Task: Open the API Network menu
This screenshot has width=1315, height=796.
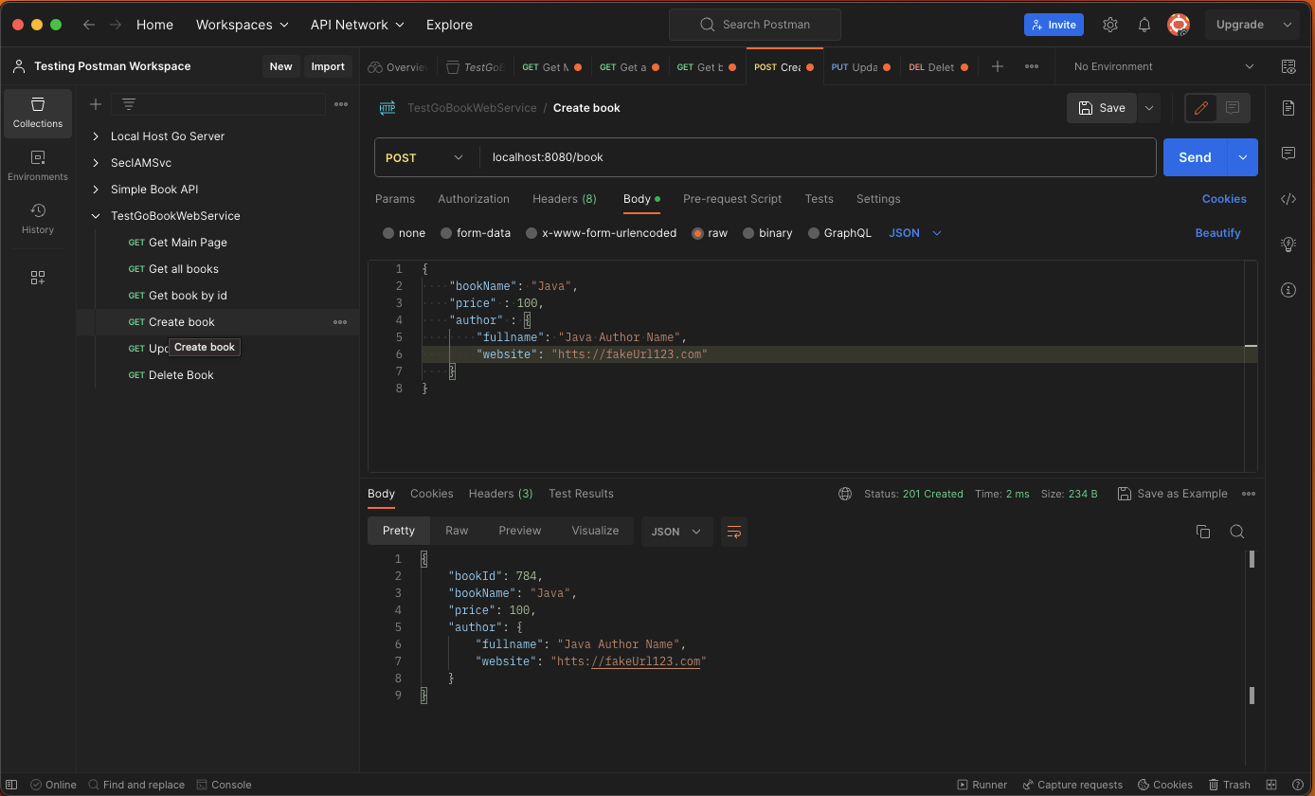Action: 357,25
